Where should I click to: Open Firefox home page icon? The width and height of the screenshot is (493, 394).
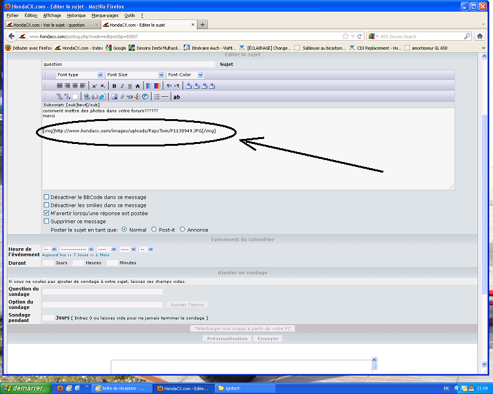(x=480, y=36)
